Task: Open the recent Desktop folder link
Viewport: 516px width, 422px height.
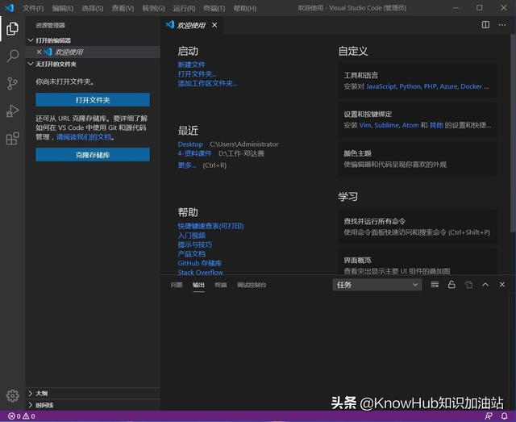Action: coord(190,144)
